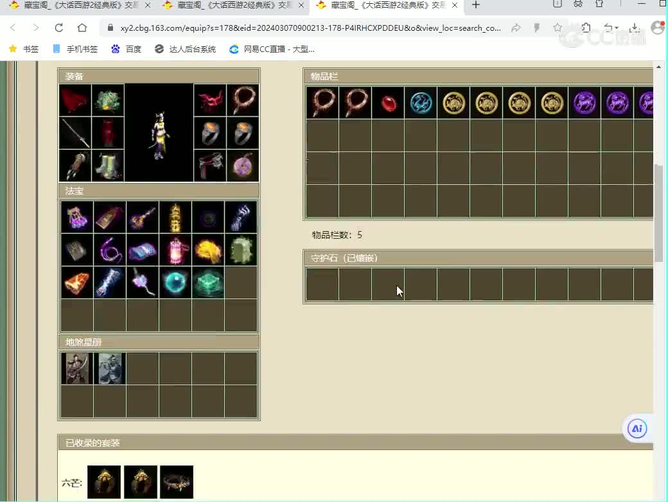
Task: Click the pink lantern 法宝 icon
Action: pyautogui.click(x=175, y=250)
